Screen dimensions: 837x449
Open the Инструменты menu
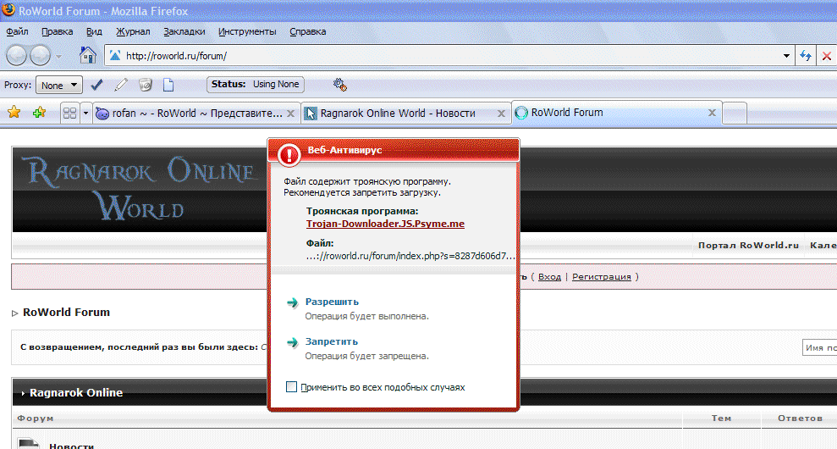click(x=247, y=31)
